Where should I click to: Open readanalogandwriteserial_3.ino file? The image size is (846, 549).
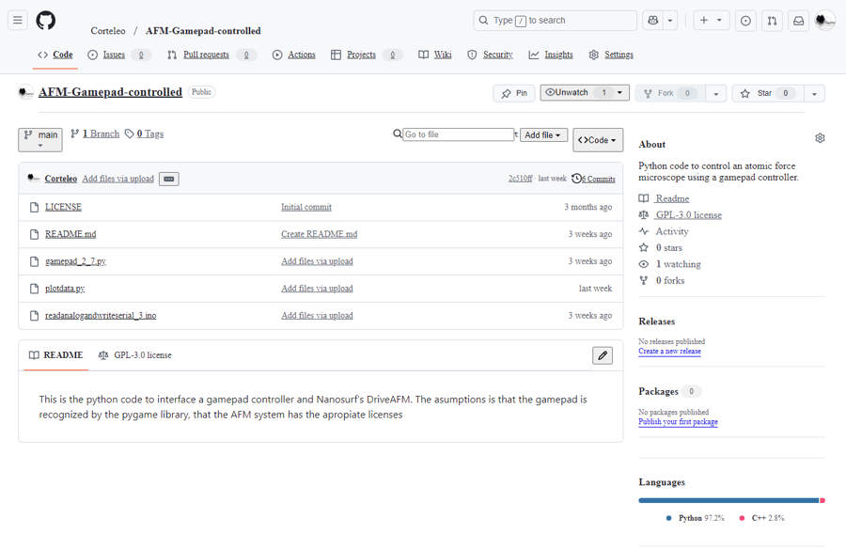pyautogui.click(x=101, y=315)
